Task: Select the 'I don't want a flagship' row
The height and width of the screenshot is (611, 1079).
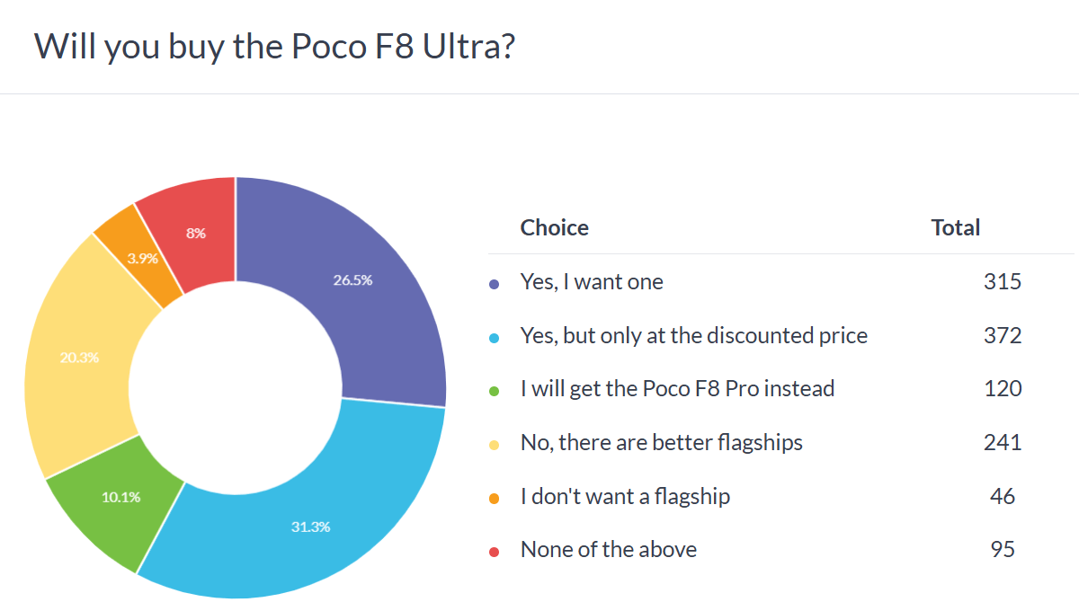Action: point(625,496)
